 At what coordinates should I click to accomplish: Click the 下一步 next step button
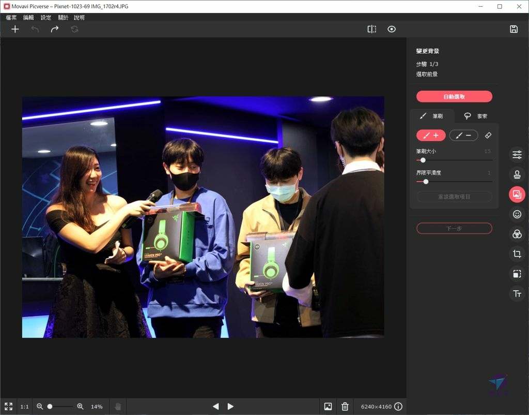454,228
